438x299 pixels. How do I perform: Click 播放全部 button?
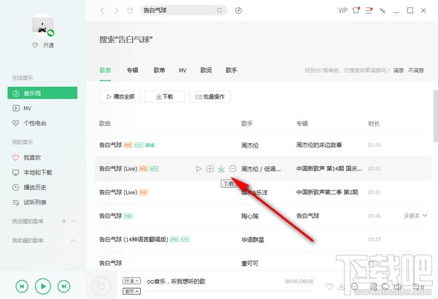(120, 96)
